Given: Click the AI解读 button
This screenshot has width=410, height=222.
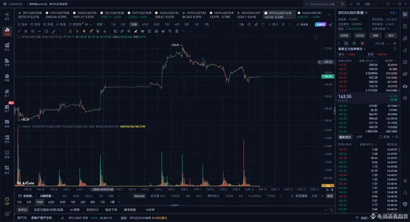Looking at the screenshot, I should pyautogui.click(x=321, y=24).
